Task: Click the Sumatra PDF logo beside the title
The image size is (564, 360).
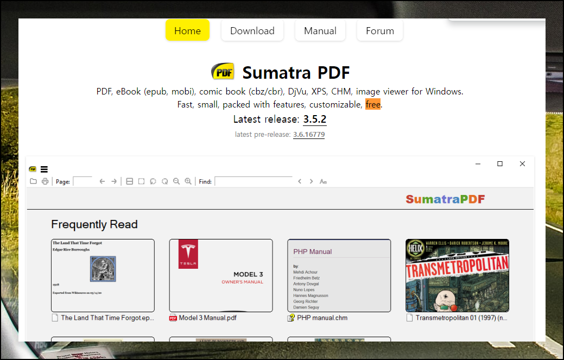Action: tap(223, 72)
